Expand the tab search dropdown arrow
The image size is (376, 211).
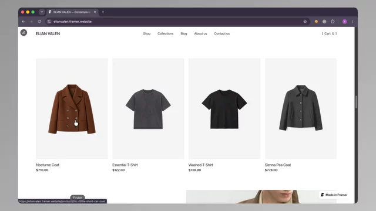coord(42,12)
